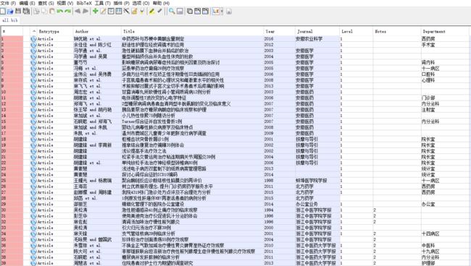The image size is (471, 266).
Task: Autogenerate BibTeX keys with the wand icon
Action: point(127,12)
